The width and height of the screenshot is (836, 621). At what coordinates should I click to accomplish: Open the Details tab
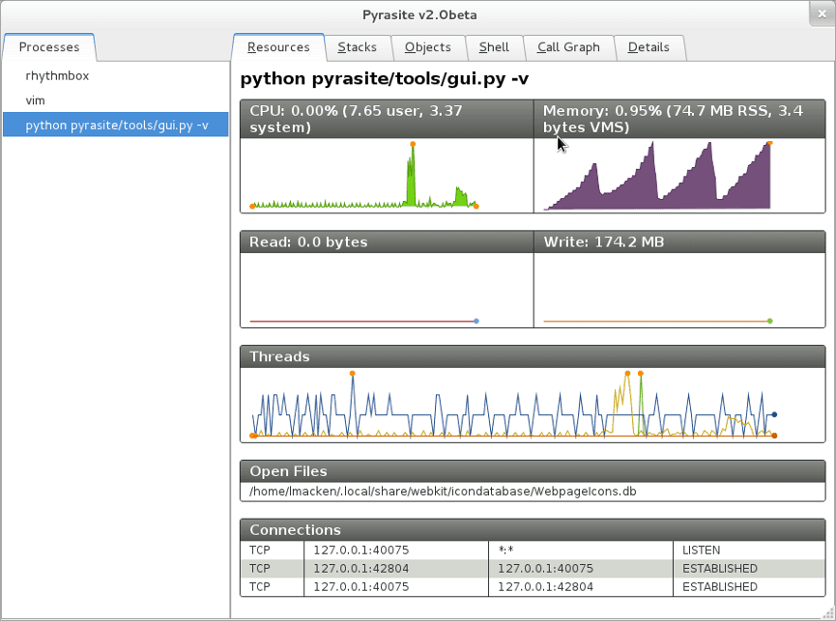pos(649,46)
